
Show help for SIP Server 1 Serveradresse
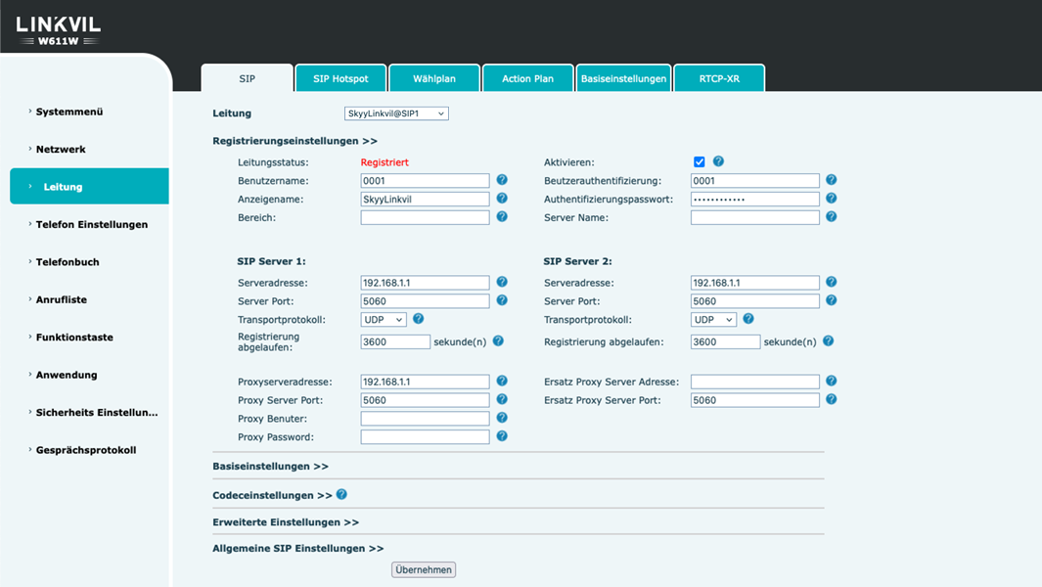pos(502,282)
